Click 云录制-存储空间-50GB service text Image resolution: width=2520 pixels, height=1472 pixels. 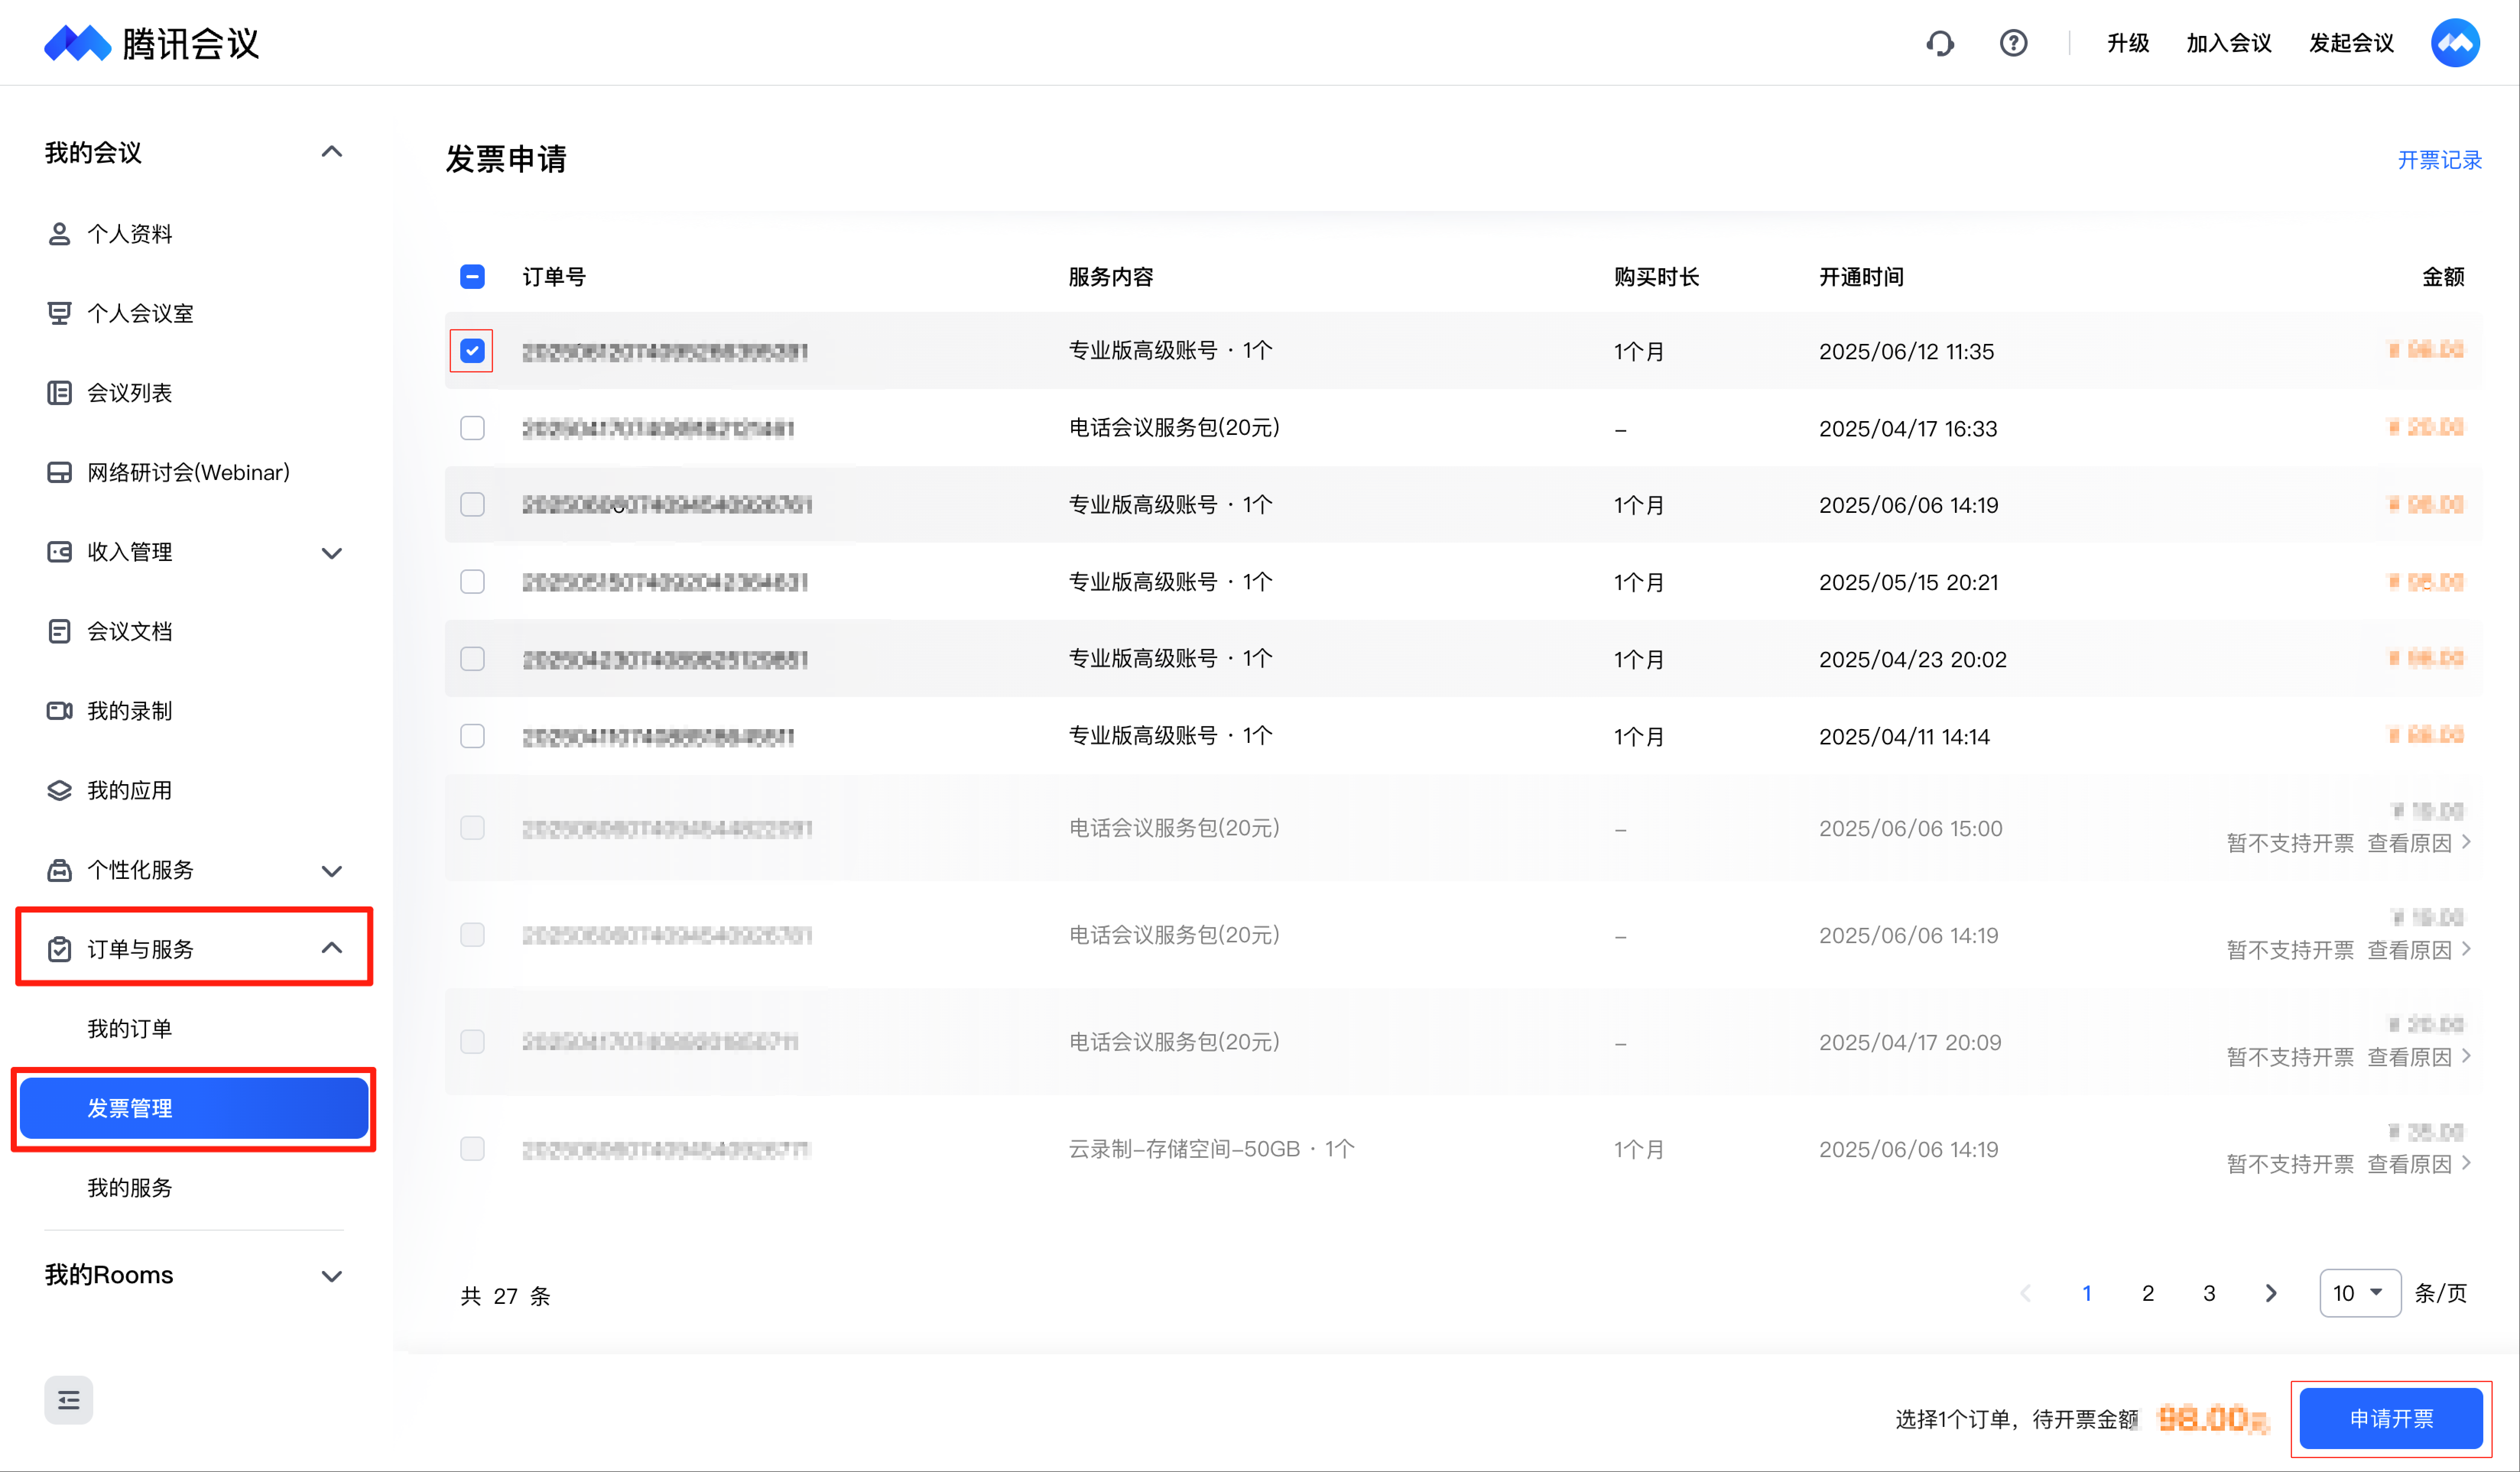coord(1211,1148)
